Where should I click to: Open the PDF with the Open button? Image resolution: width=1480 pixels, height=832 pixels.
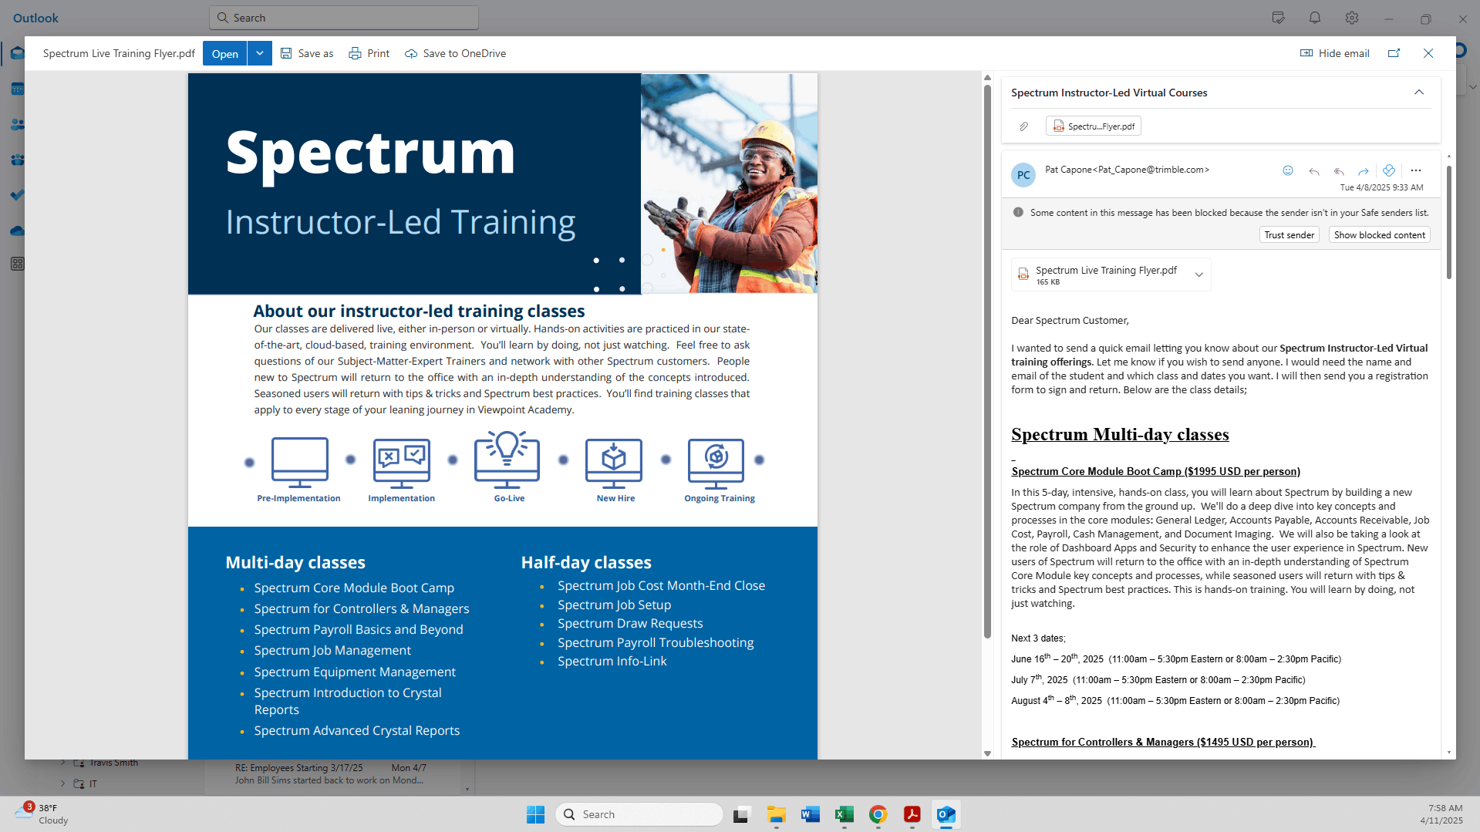(224, 53)
